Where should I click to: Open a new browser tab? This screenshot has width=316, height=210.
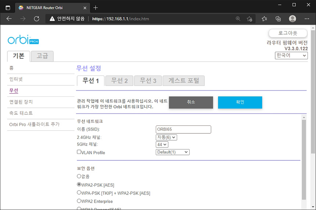[x=96, y=8]
